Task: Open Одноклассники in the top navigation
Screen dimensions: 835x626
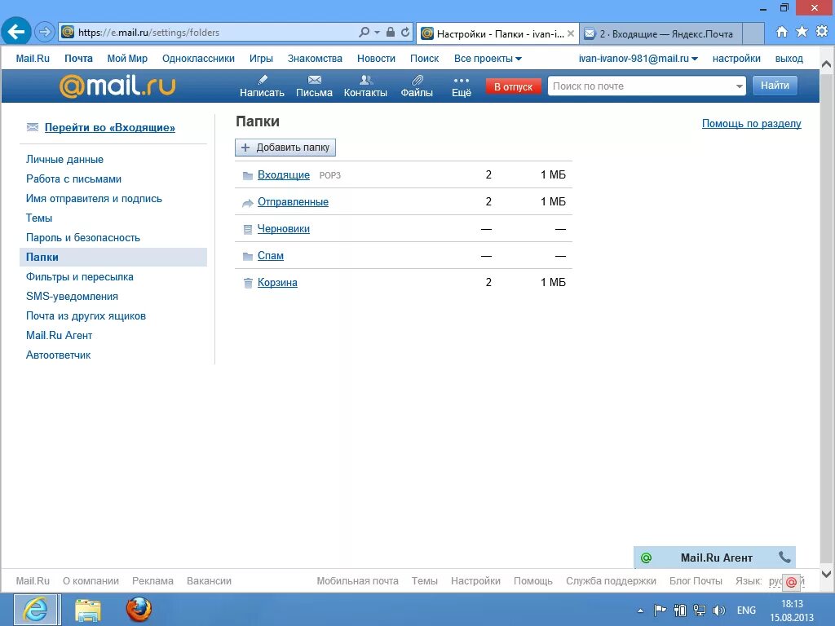Action: coord(198,59)
